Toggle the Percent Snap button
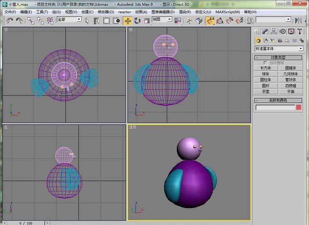Image resolution: width=309 pixels, height=225 pixels. point(229,21)
